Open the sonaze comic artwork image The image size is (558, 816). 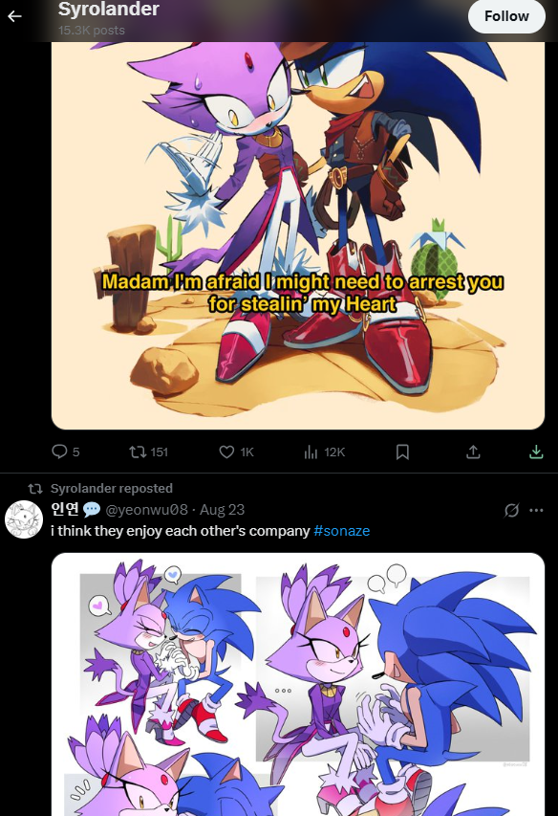(298, 684)
